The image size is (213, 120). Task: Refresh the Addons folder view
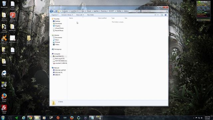[139, 11]
